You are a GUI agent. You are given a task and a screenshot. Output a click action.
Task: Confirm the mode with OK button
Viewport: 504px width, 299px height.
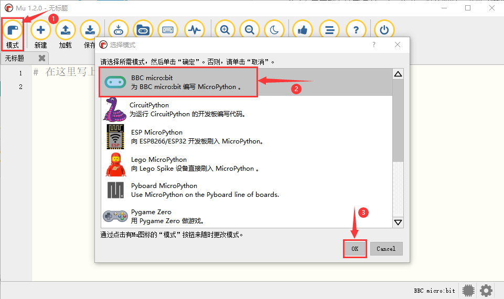[x=355, y=249]
